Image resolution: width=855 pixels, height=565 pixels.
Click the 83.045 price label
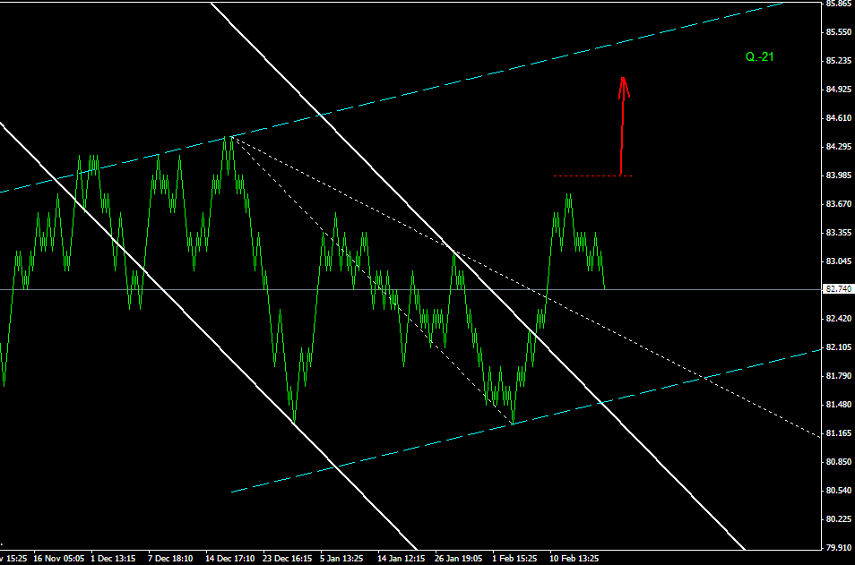[x=839, y=261]
